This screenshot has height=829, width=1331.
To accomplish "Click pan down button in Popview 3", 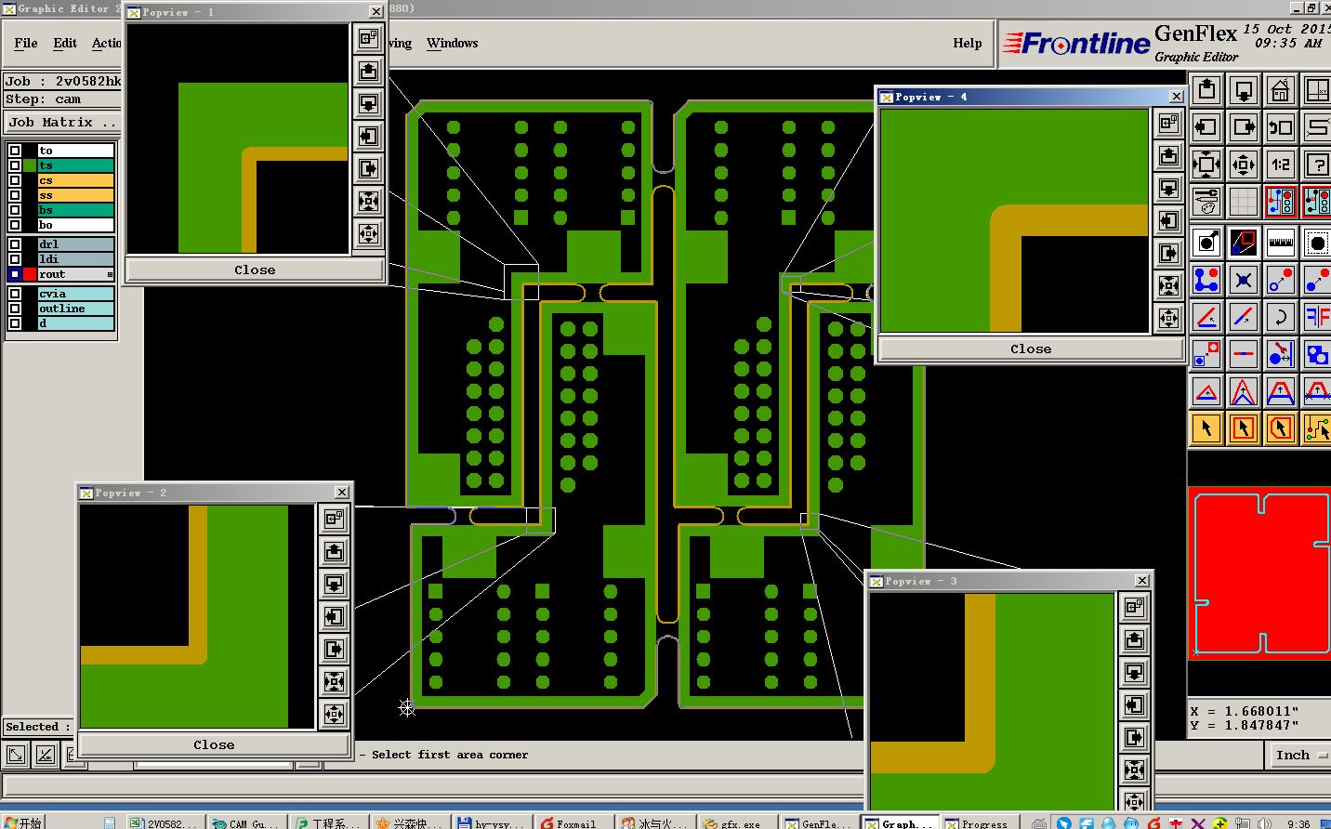I will coord(1134,672).
